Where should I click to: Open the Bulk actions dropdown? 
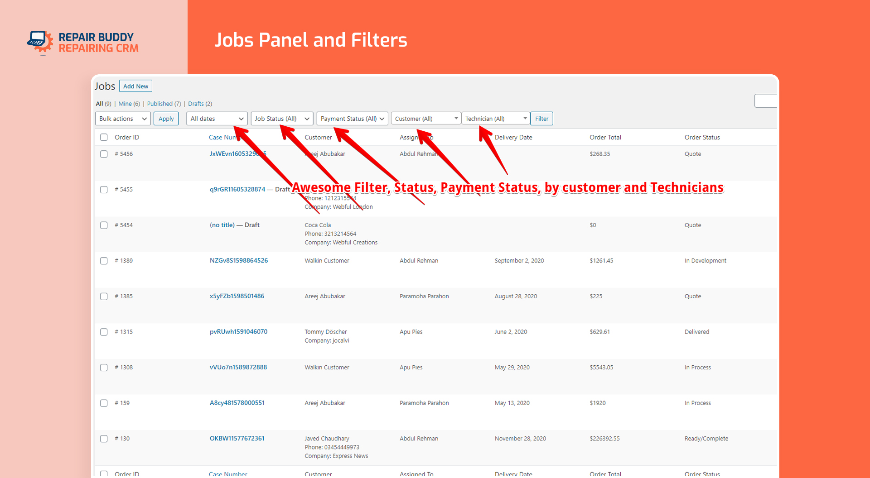coord(123,119)
